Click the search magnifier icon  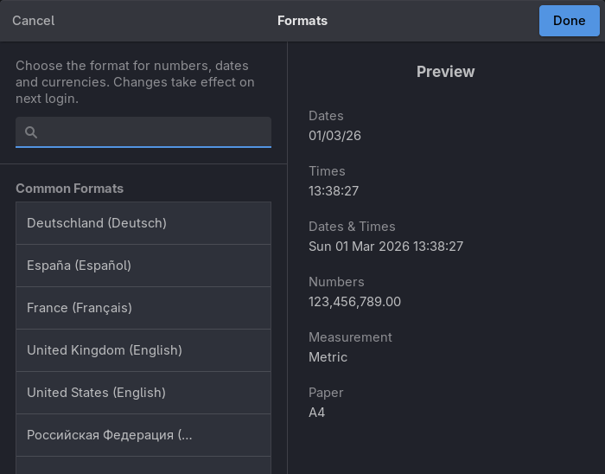31,132
